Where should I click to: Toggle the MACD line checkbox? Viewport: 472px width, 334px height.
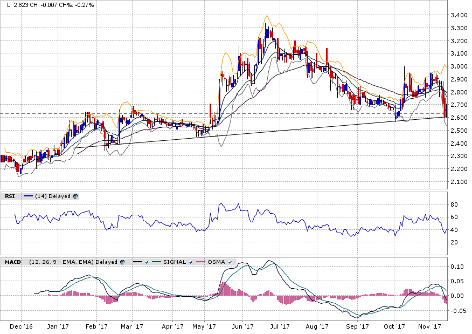145,262
